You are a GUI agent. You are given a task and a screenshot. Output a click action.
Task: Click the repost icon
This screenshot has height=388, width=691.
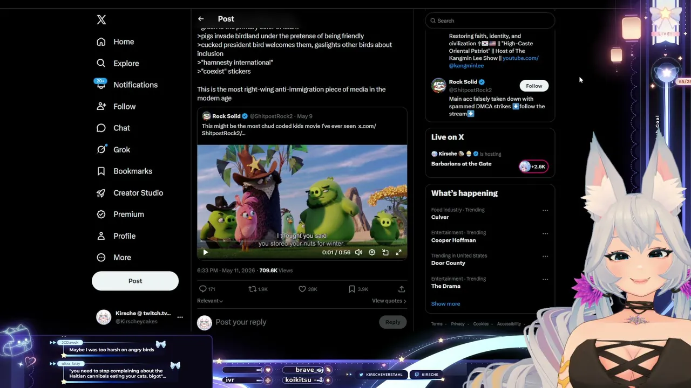pyautogui.click(x=252, y=289)
